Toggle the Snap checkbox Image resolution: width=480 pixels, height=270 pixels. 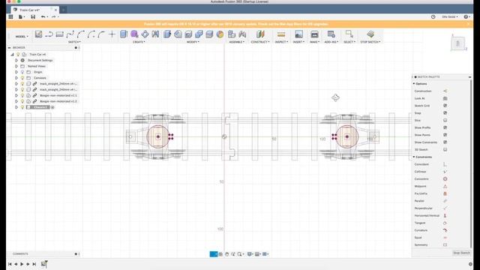coord(445,113)
